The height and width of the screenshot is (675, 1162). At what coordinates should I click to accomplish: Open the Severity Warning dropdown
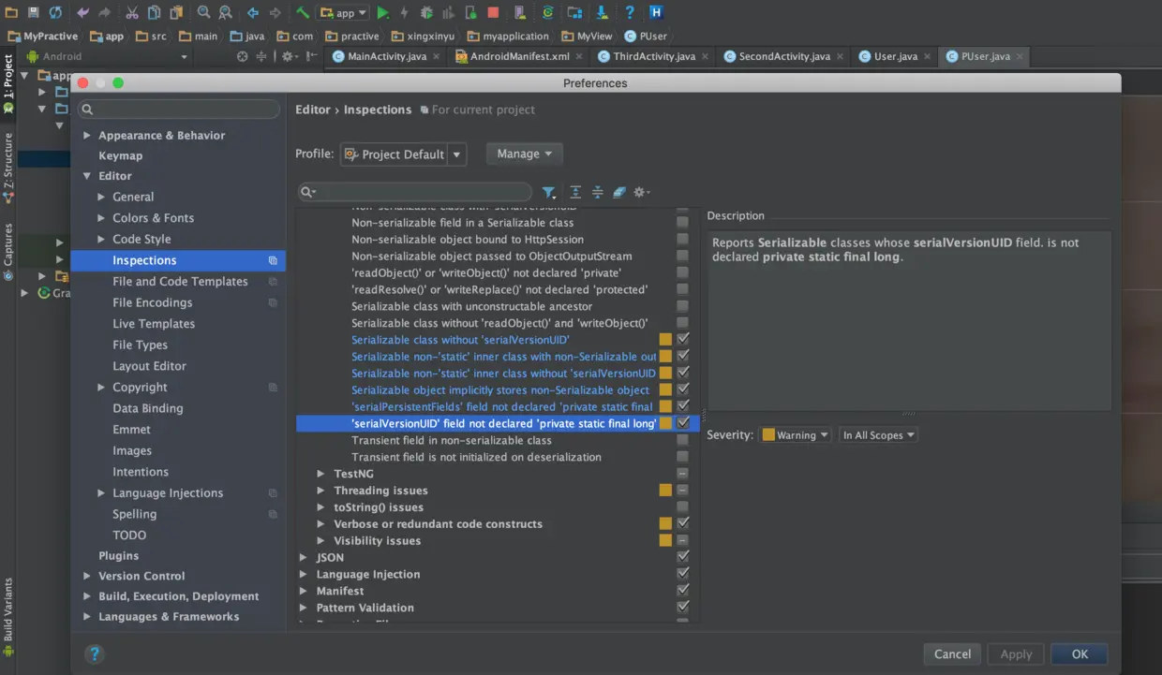796,435
